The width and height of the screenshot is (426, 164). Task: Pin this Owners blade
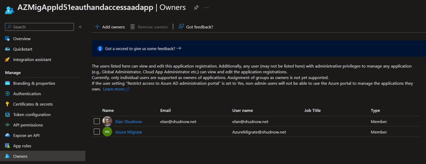[196, 8]
